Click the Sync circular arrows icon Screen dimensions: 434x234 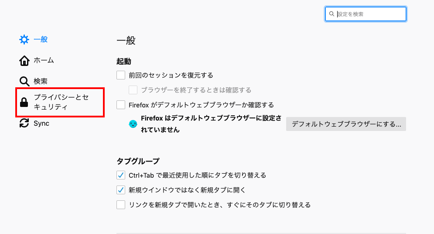24,123
